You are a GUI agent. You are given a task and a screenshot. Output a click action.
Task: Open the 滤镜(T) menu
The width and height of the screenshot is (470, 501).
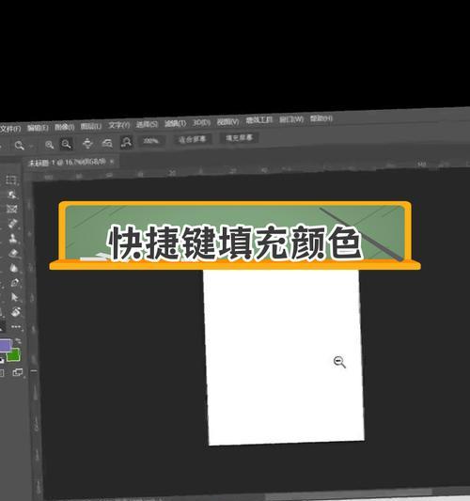[x=175, y=123]
